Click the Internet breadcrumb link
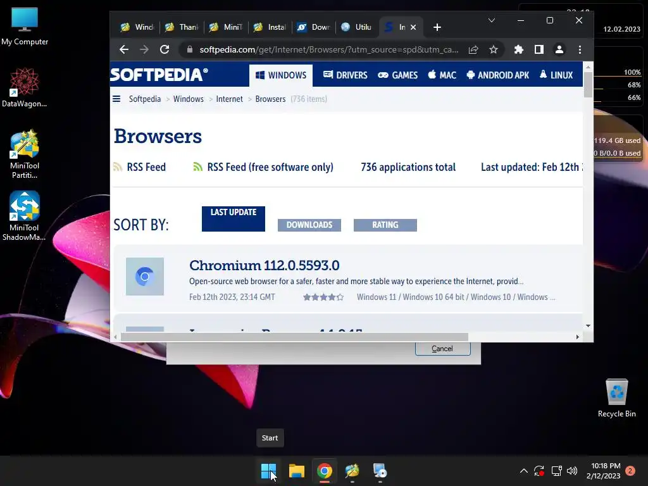The height and width of the screenshot is (486, 648). coord(229,99)
